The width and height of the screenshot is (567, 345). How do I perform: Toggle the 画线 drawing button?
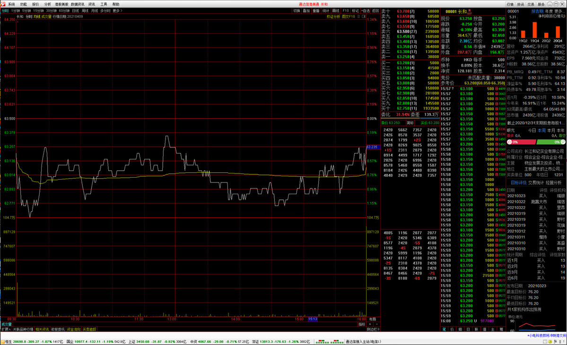tap(336, 11)
